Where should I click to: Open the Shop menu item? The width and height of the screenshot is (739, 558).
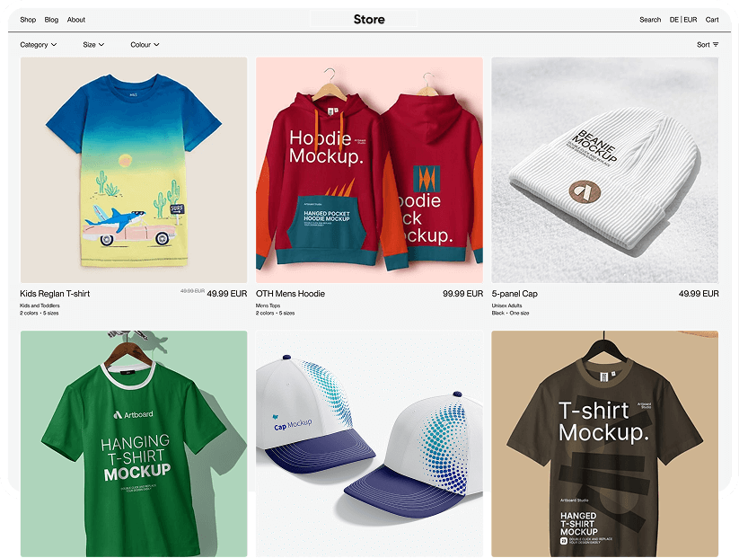coord(28,20)
